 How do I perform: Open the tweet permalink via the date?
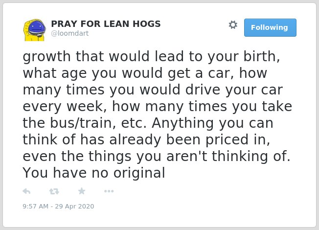[58, 206]
